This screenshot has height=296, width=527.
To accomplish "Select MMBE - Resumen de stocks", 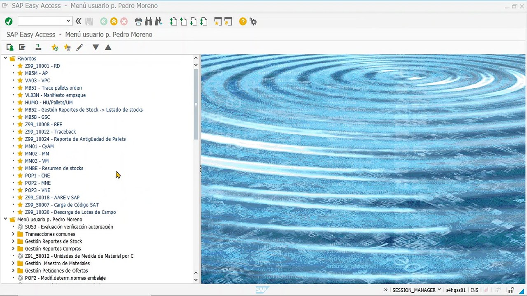I will click(54, 168).
